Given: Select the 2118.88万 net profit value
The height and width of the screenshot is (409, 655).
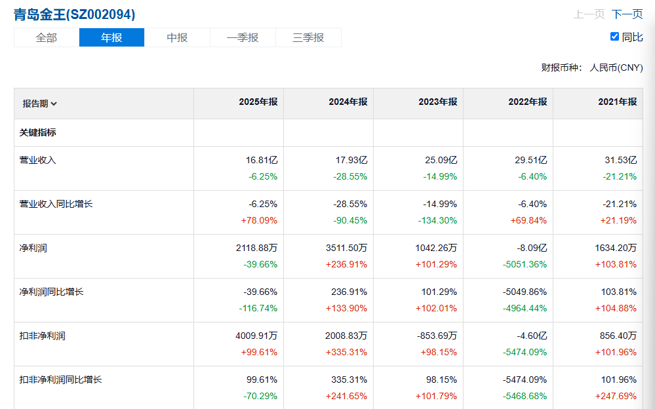Looking at the screenshot, I should (256, 248).
